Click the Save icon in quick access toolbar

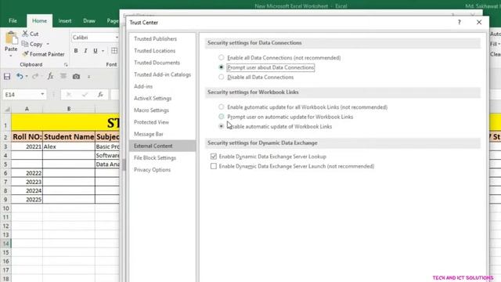pyautogui.click(x=7, y=77)
